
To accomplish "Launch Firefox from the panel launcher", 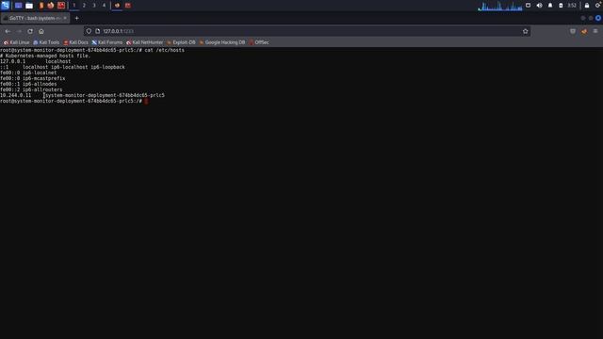I will (x=51, y=6).
